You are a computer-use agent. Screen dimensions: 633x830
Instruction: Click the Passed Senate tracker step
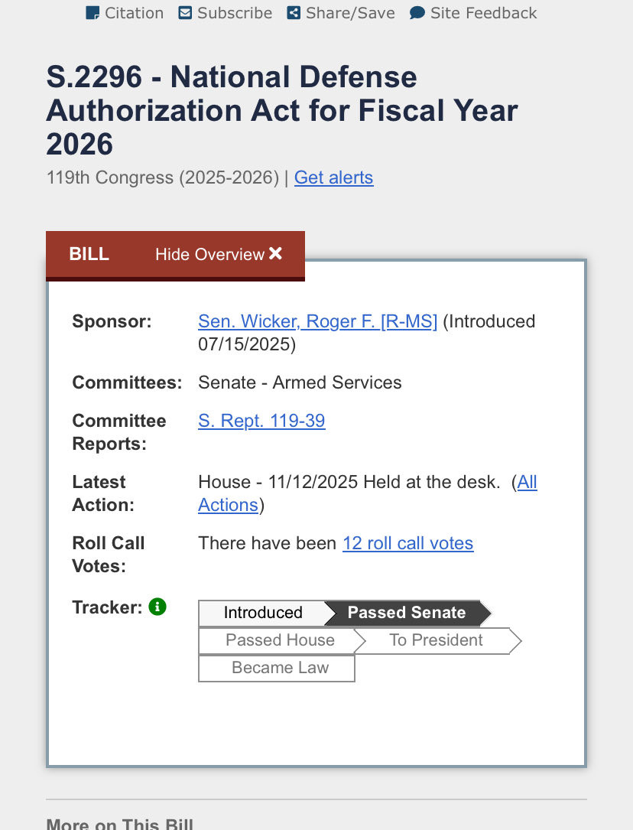click(407, 613)
